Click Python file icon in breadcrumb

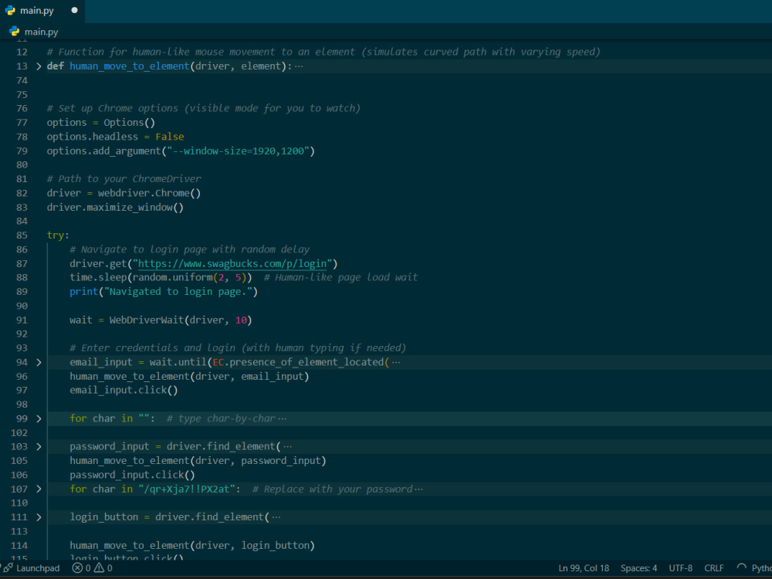15,32
